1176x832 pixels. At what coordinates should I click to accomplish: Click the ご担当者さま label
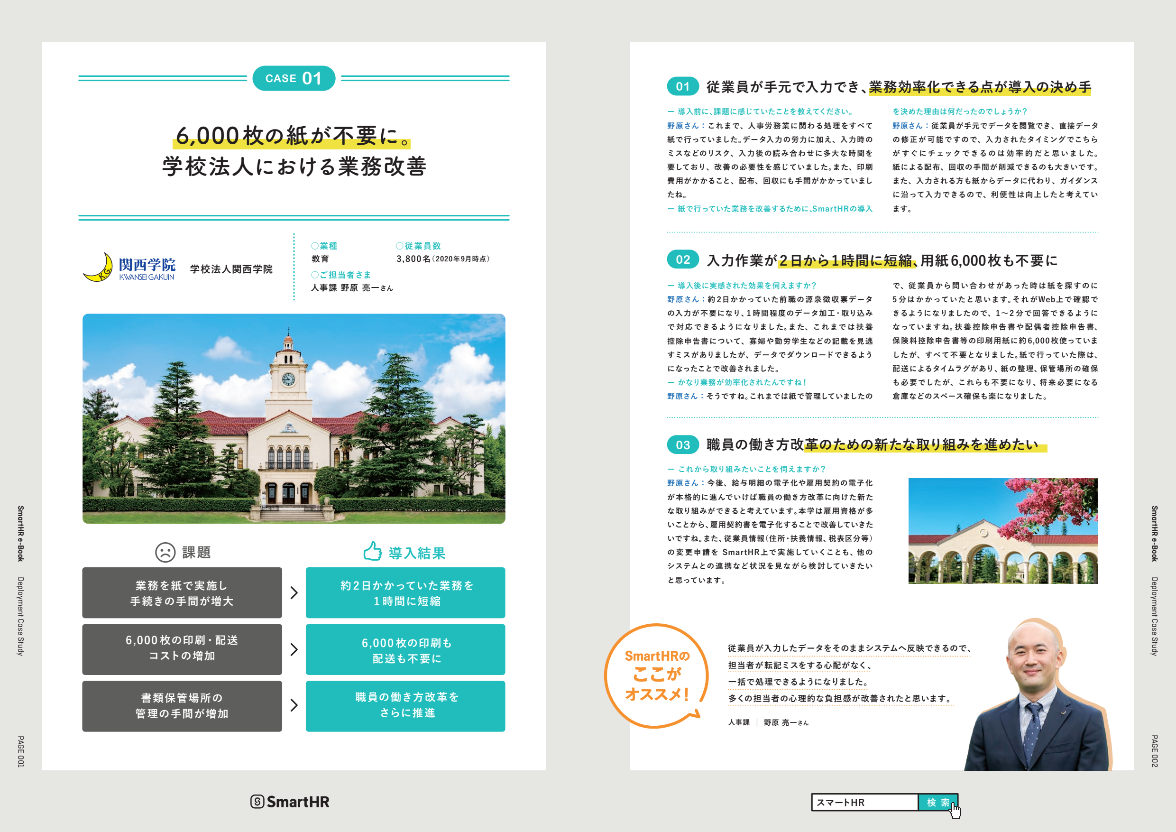point(341,275)
